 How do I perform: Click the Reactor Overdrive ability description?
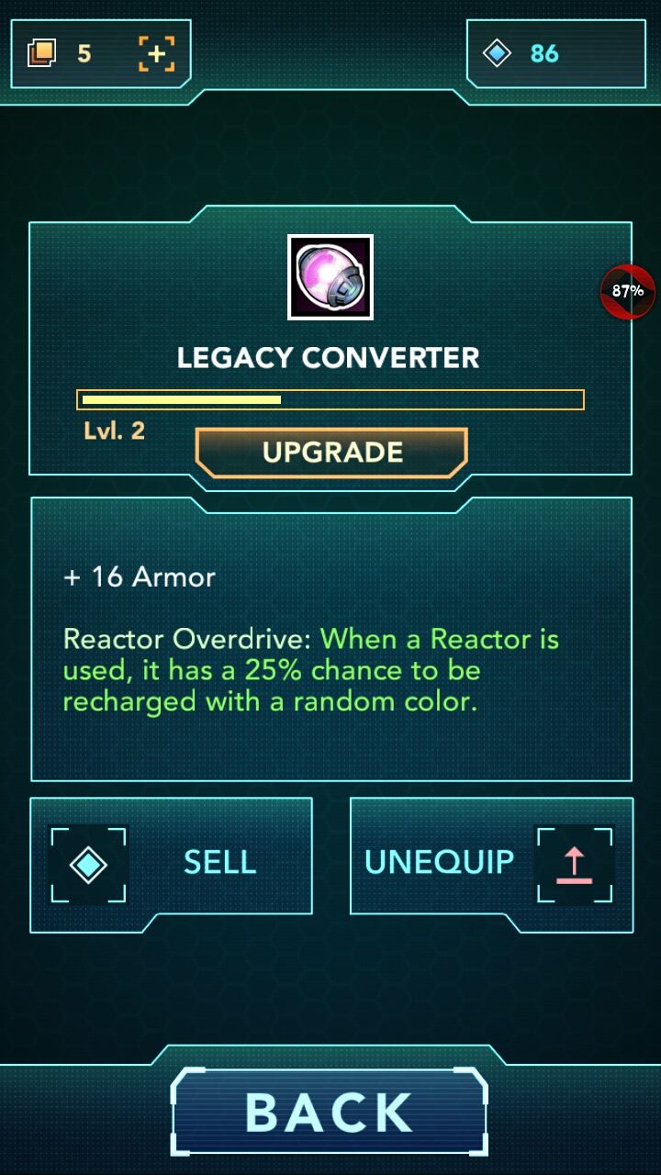pyautogui.click(x=311, y=670)
